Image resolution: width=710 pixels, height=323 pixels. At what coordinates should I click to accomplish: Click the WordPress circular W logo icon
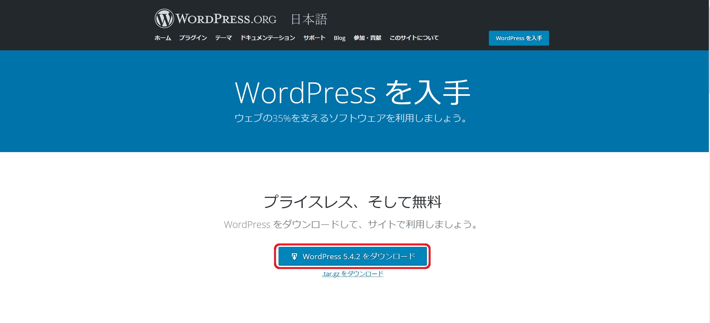pyautogui.click(x=164, y=19)
